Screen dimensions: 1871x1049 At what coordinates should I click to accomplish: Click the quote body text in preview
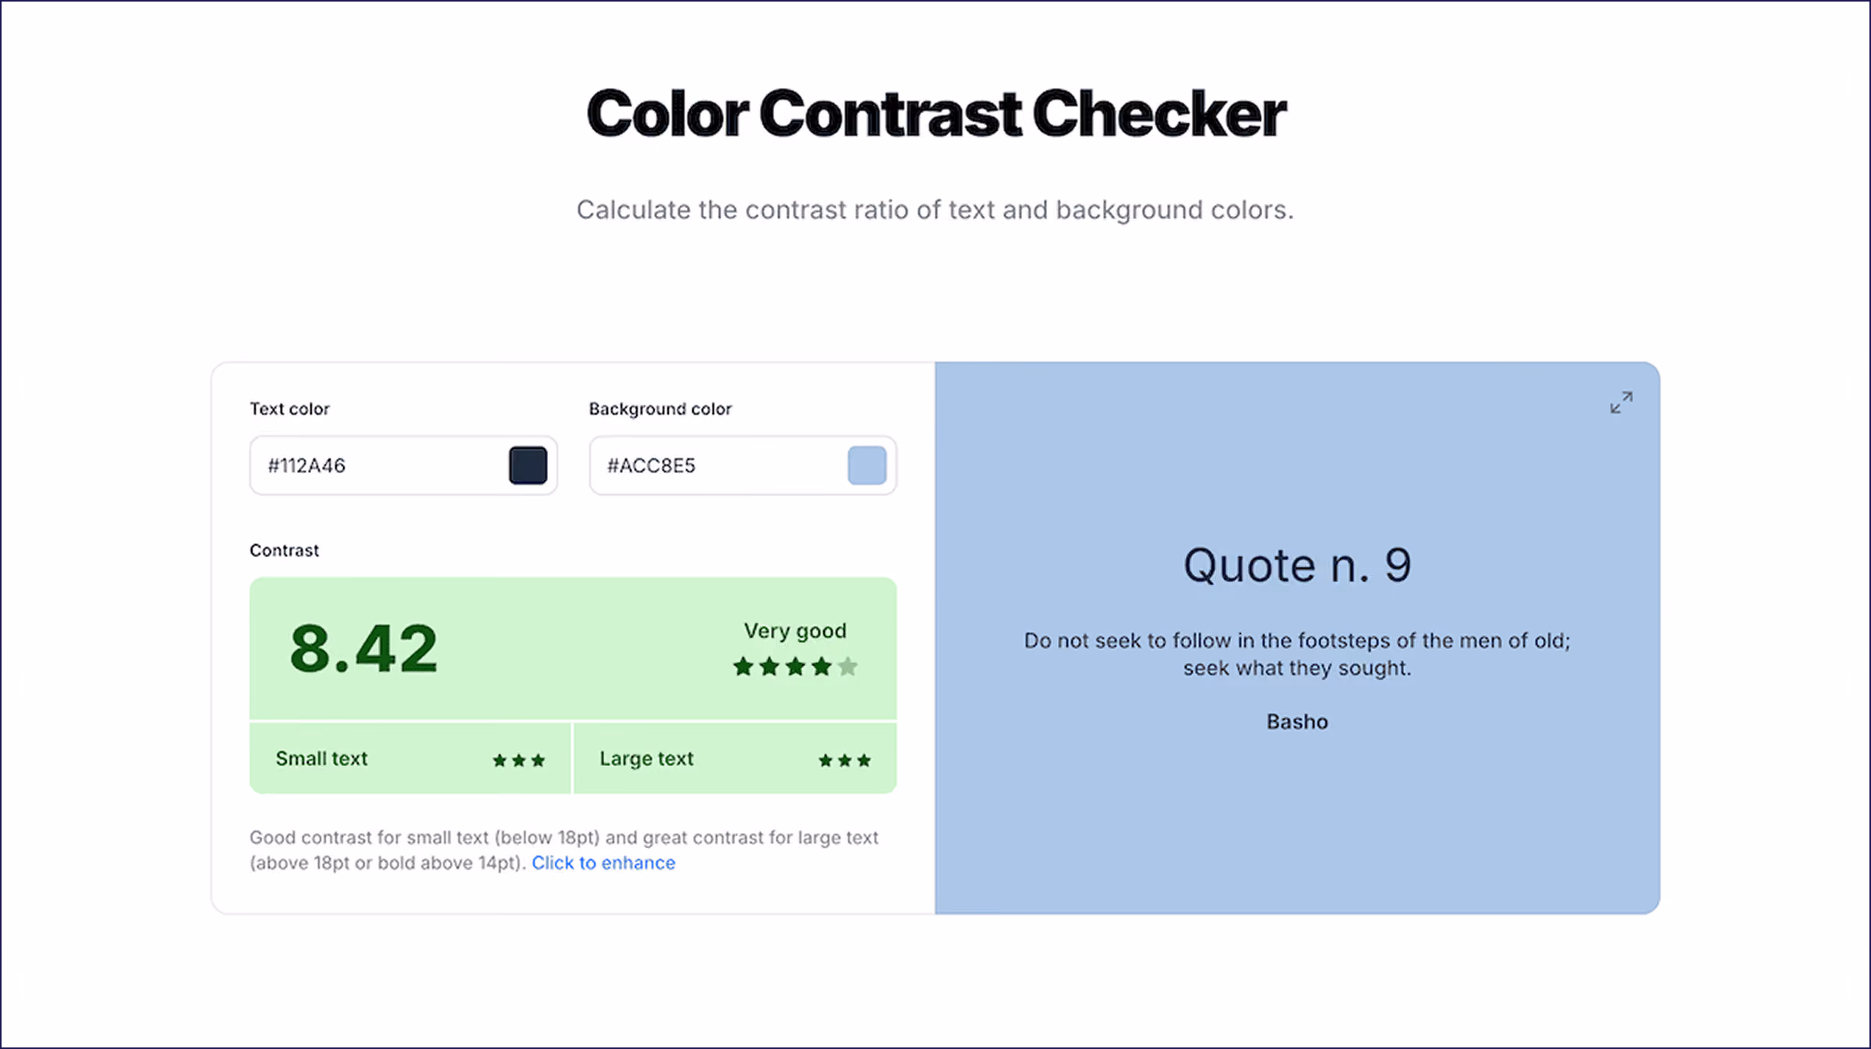[1297, 654]
